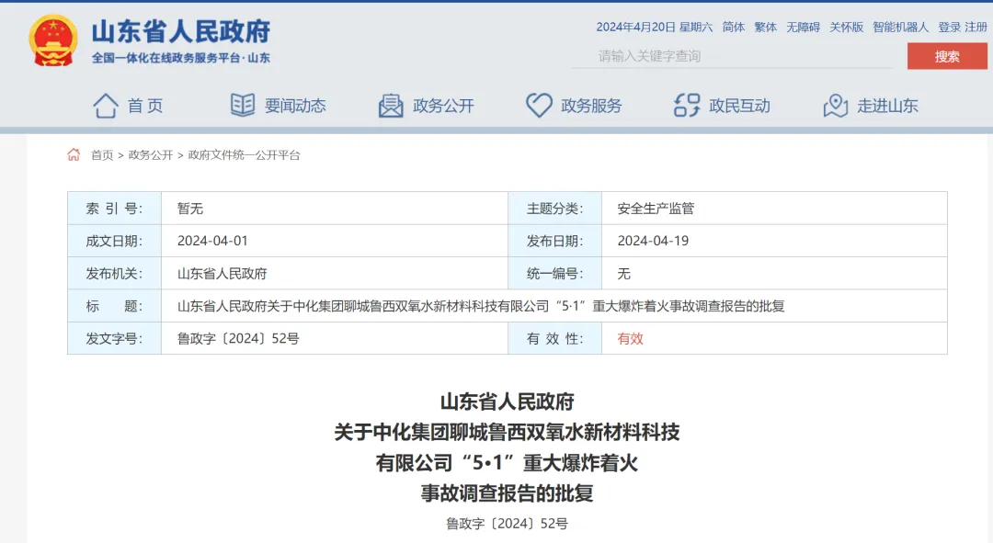Screen dimensions: 993x543
Task: Click 首页 in the breadcrumb
Action: coord(102,155)
